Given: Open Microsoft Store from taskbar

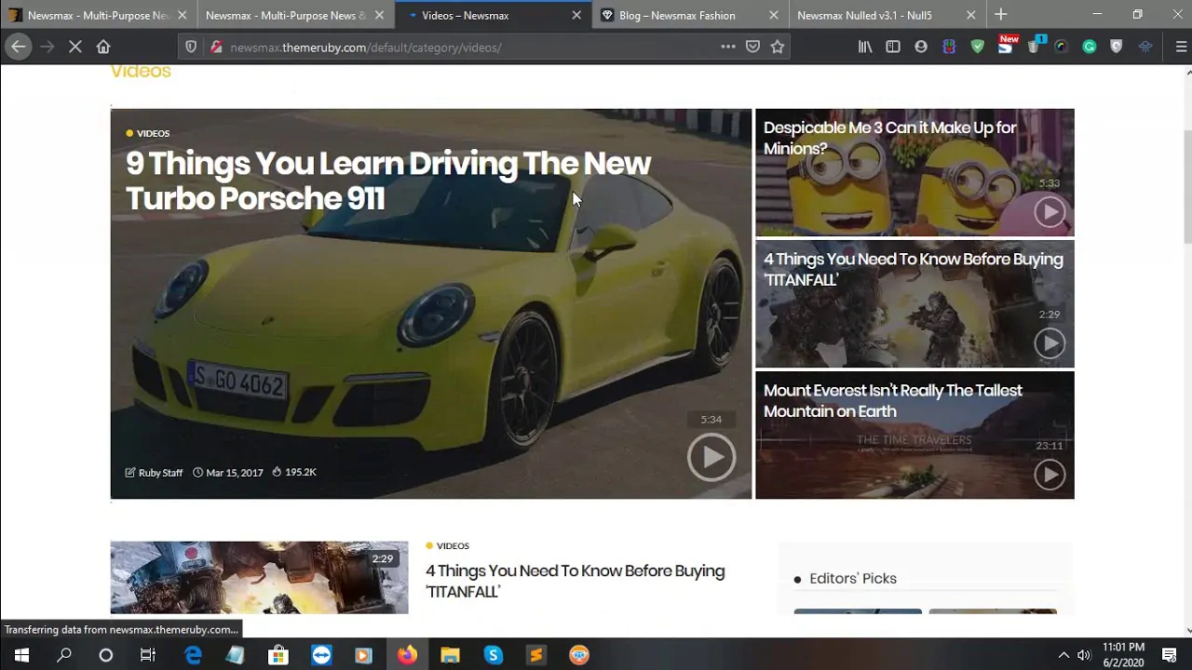Looking at the screenshot, I should [x=278, y=655].
